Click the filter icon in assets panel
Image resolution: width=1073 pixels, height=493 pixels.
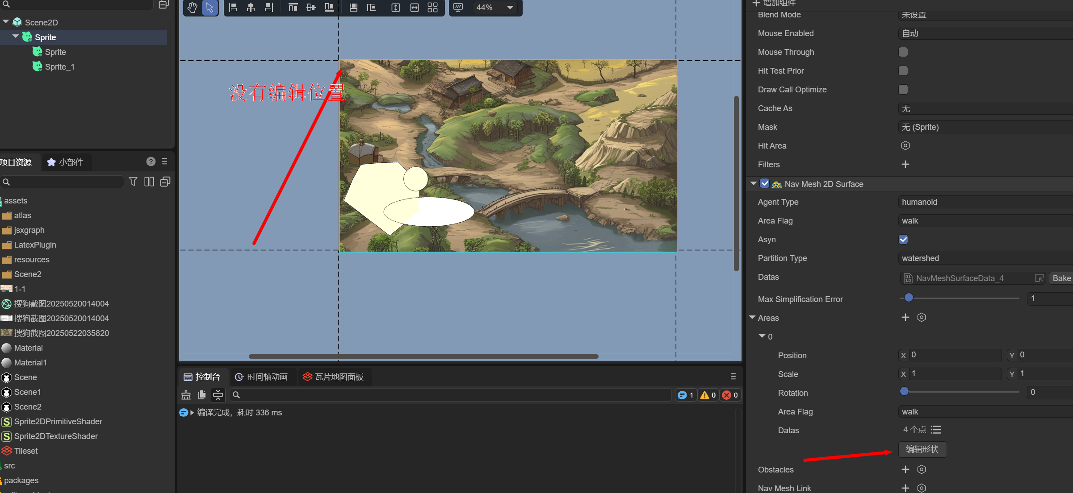[133, 182]
